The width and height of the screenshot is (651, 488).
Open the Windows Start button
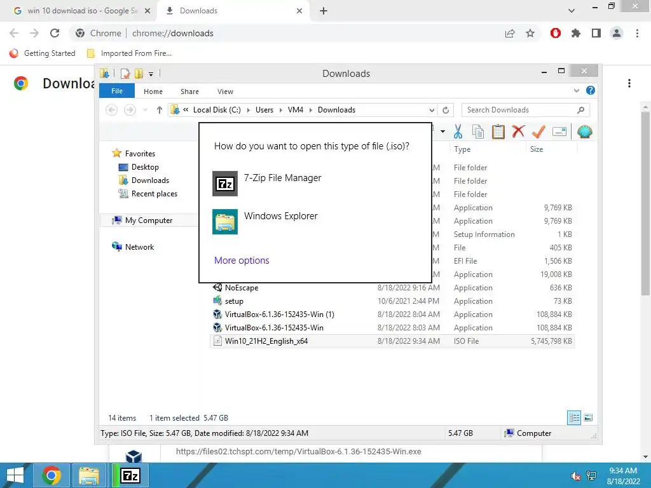(x=15, y=475)
